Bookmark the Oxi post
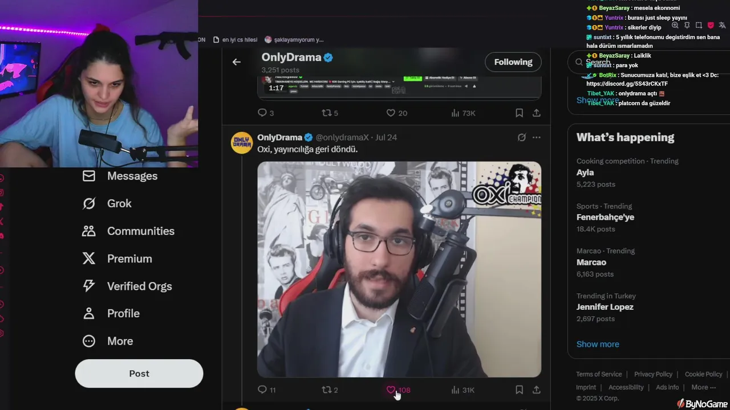Viewport: 730px width, 410px height. coord(519,390)
